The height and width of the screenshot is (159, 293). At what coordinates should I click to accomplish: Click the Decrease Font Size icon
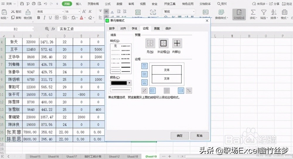(90, 12)
